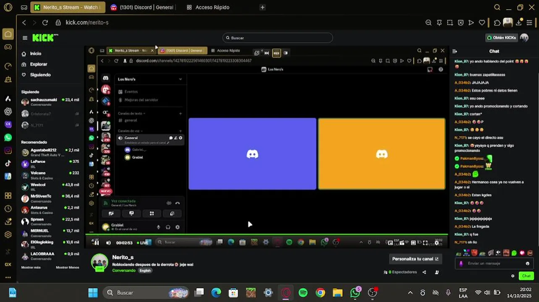Share the stream with share icon

click(424, 272)
